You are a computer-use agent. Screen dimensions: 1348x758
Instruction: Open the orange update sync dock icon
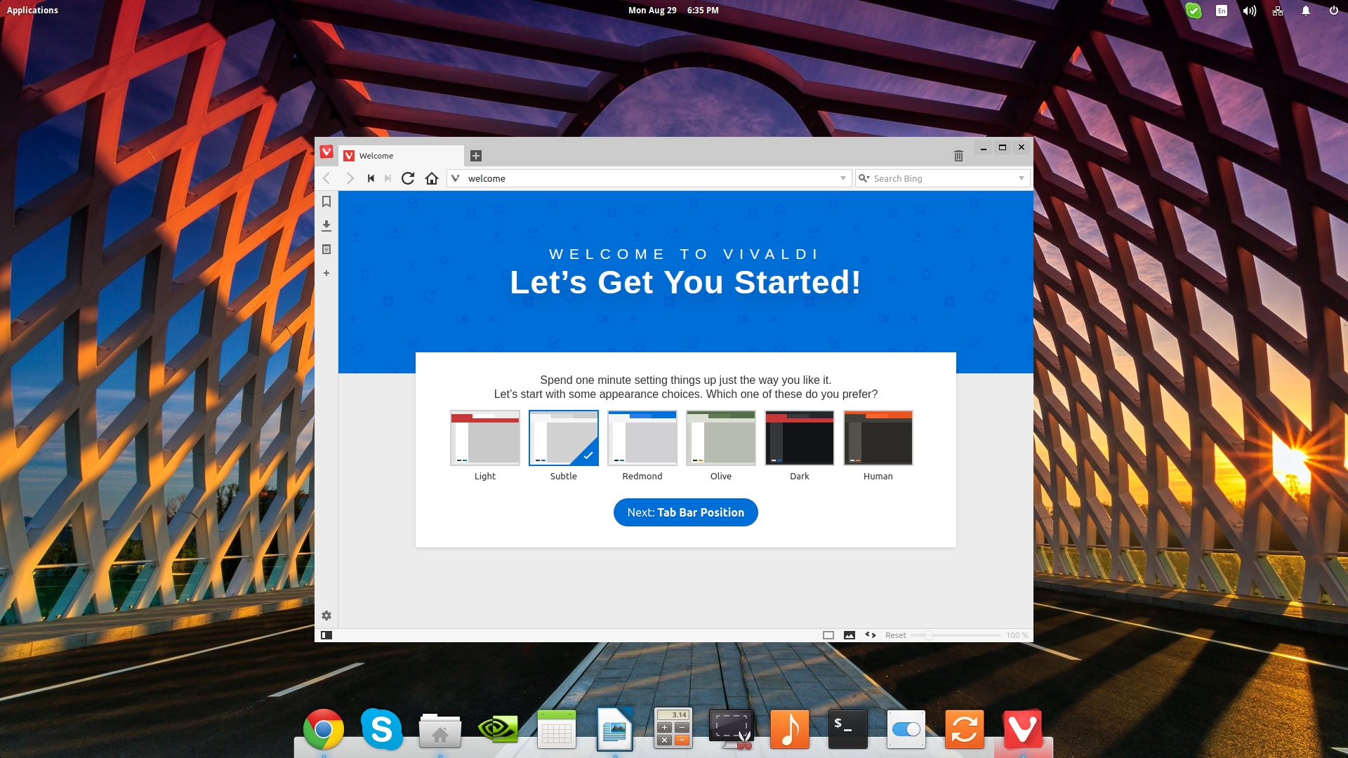coord(965,729)
